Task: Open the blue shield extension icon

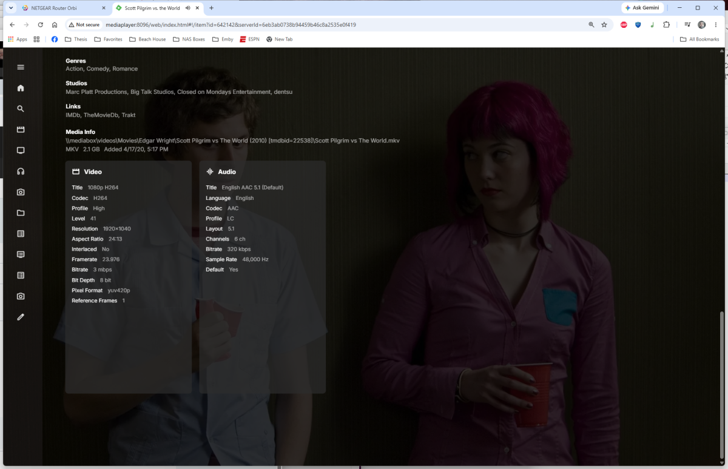Action: coord(638,25)
